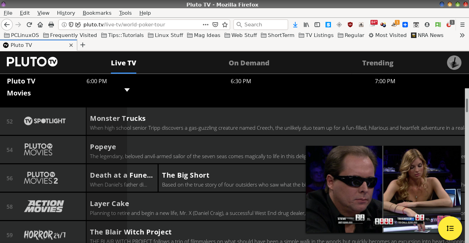Open the History menu

coord(66,13)
